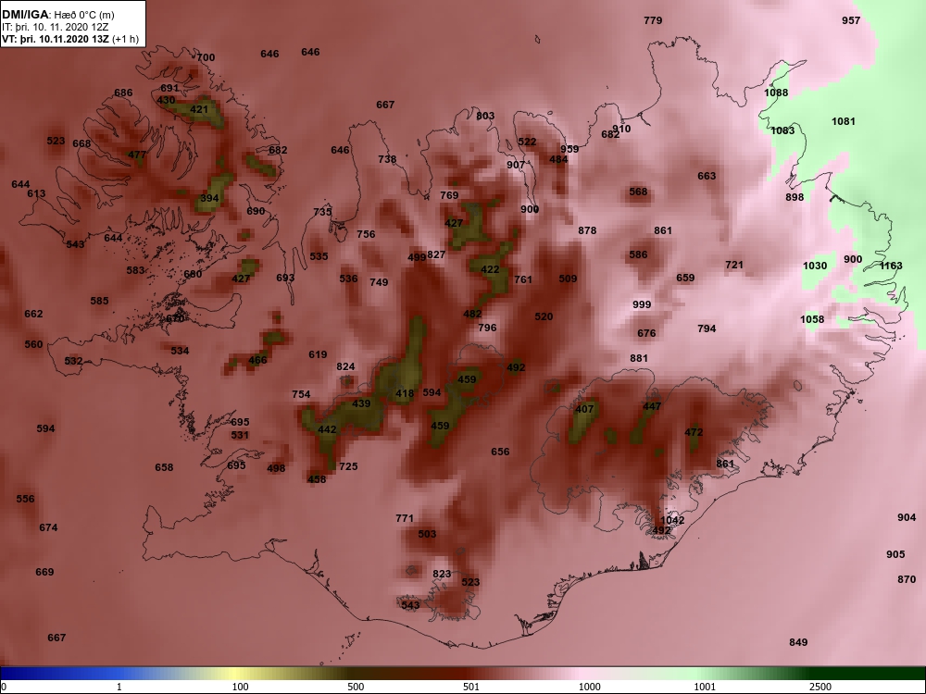926x694 pixels.
Task: Select the 421 value on the green patch
Action: point(199,109)
